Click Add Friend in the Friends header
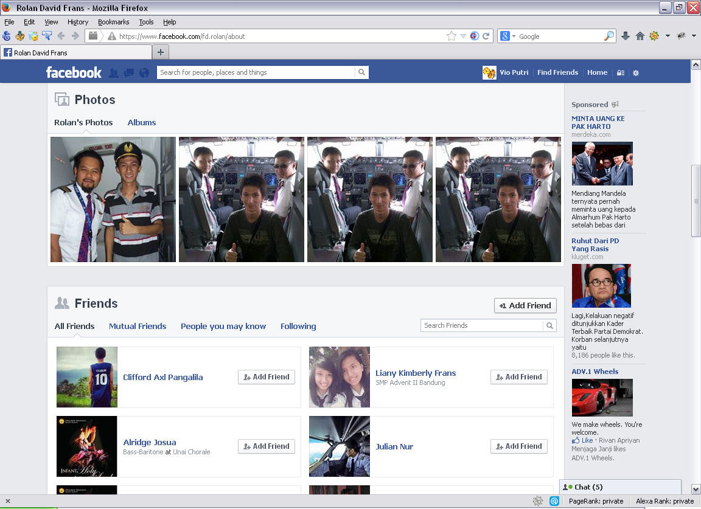Image resolution: width=701 pixels, height=509 pixels. tap(525, 306)
